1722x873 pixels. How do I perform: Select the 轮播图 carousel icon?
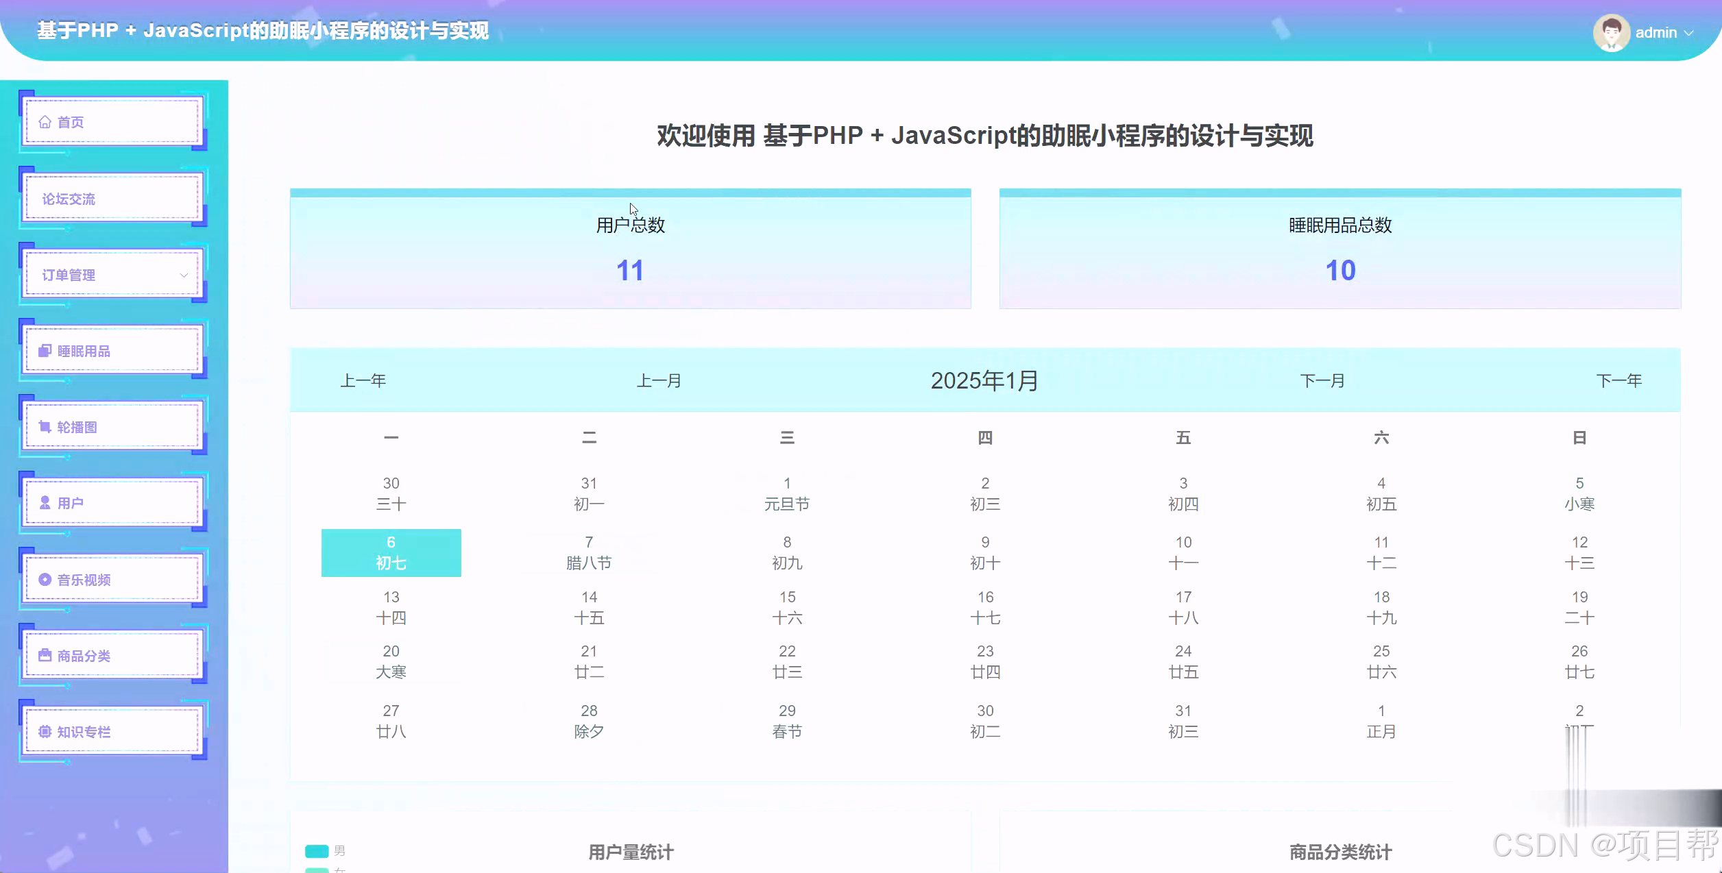click(45, 426)
